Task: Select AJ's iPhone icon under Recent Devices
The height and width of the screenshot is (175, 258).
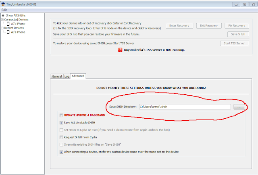Action: pos(8,32)
